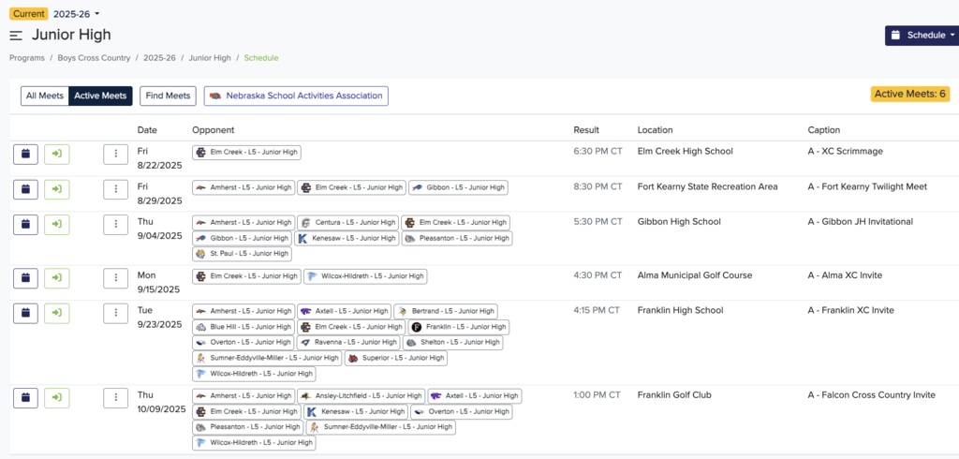The height and width of the screenshot is (459, 959).
Task: Click green enter icon for XC Scrimmage
Action: click(x=57, y=155)
